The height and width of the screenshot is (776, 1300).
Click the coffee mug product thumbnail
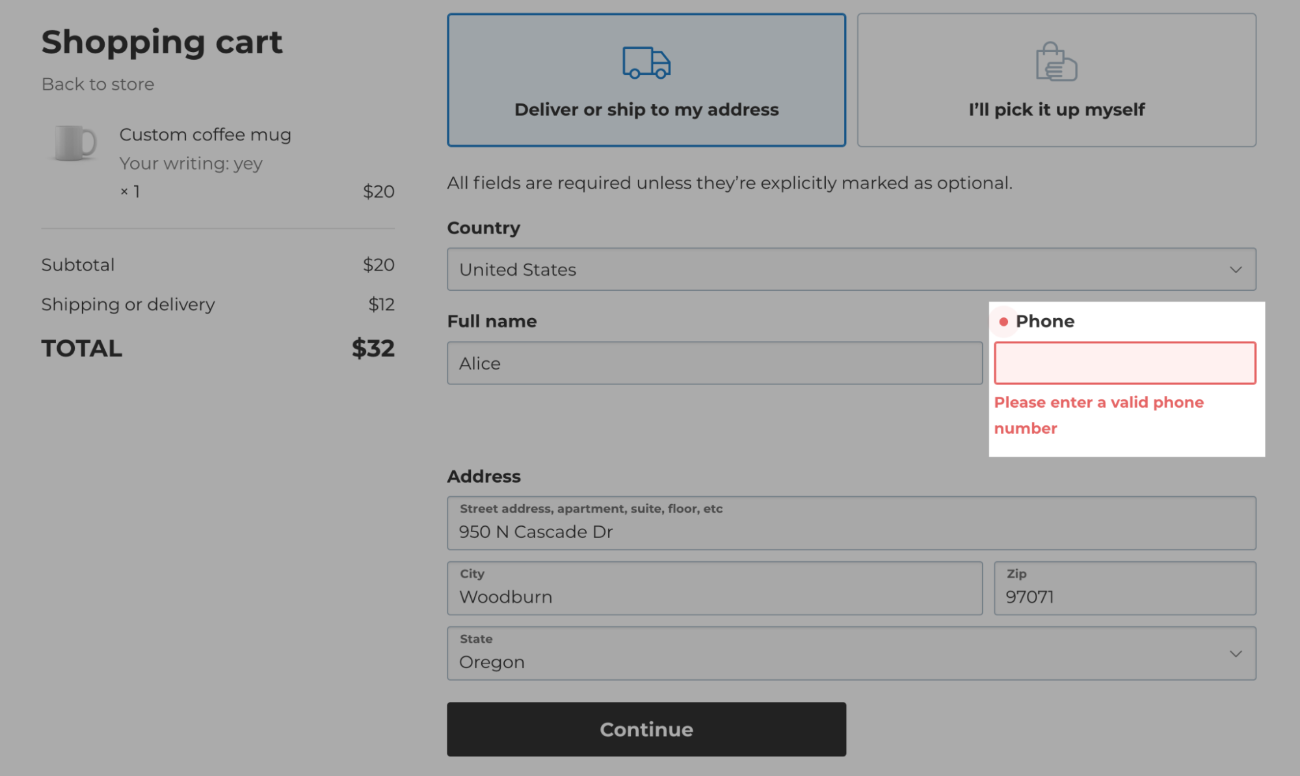tap(75, 142)
